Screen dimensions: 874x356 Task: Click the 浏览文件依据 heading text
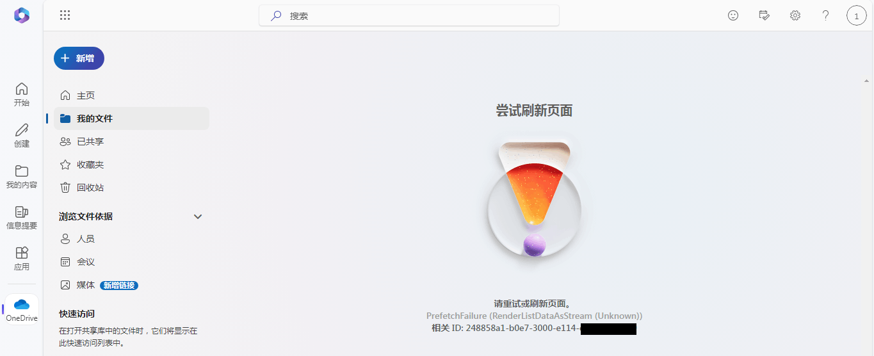(x=86, y=216)
